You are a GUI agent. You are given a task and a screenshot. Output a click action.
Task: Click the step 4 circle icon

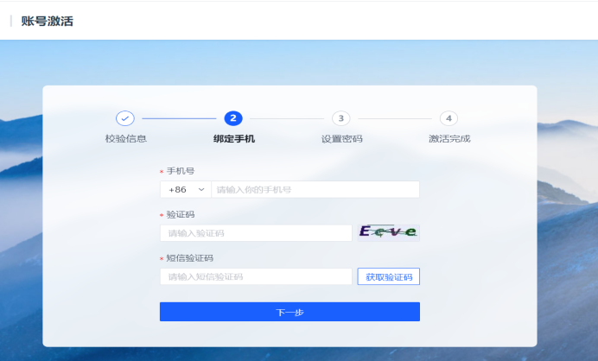point(448,118)
